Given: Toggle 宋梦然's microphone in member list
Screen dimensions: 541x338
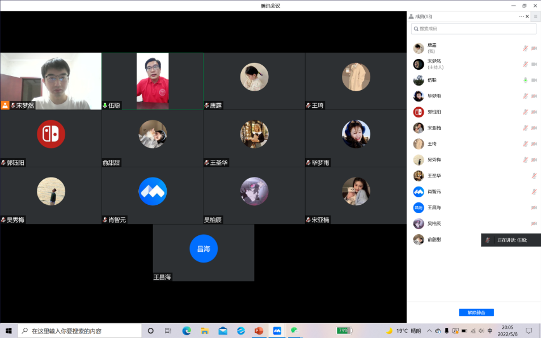Looking at the screenshot, I should [x=525, y=64].
